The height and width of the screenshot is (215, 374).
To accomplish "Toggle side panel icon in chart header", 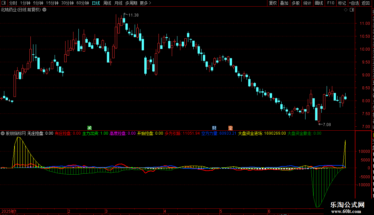I will point(352,10).
